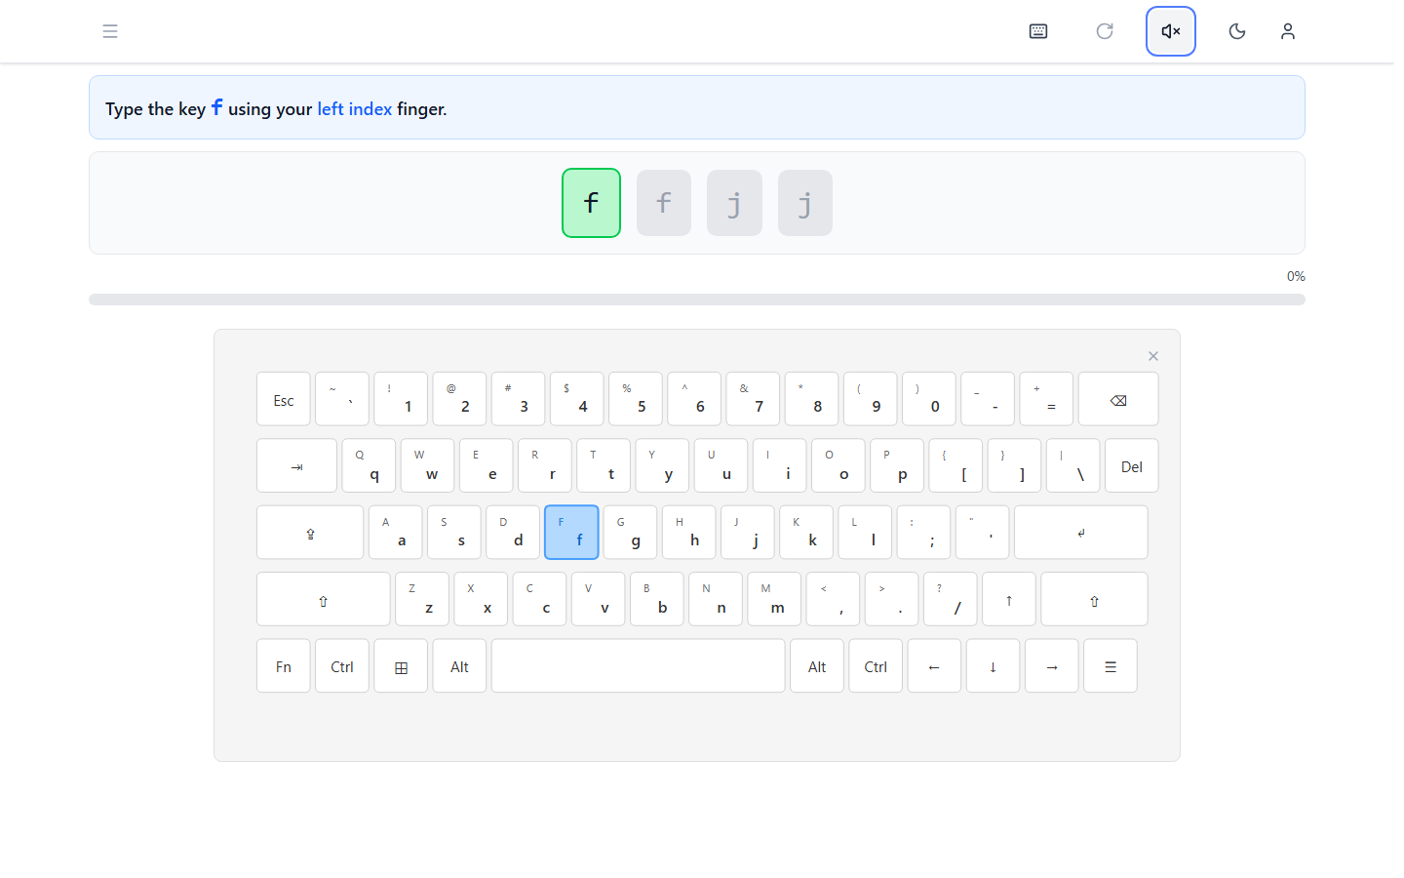Click the green active f character tile
This screenshot has width=1404, height=878.
pyautogui.click(x=591, y=203)
